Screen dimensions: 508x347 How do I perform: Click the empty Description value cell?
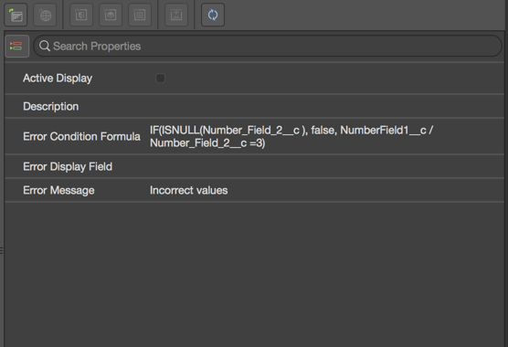click(325, 107)
